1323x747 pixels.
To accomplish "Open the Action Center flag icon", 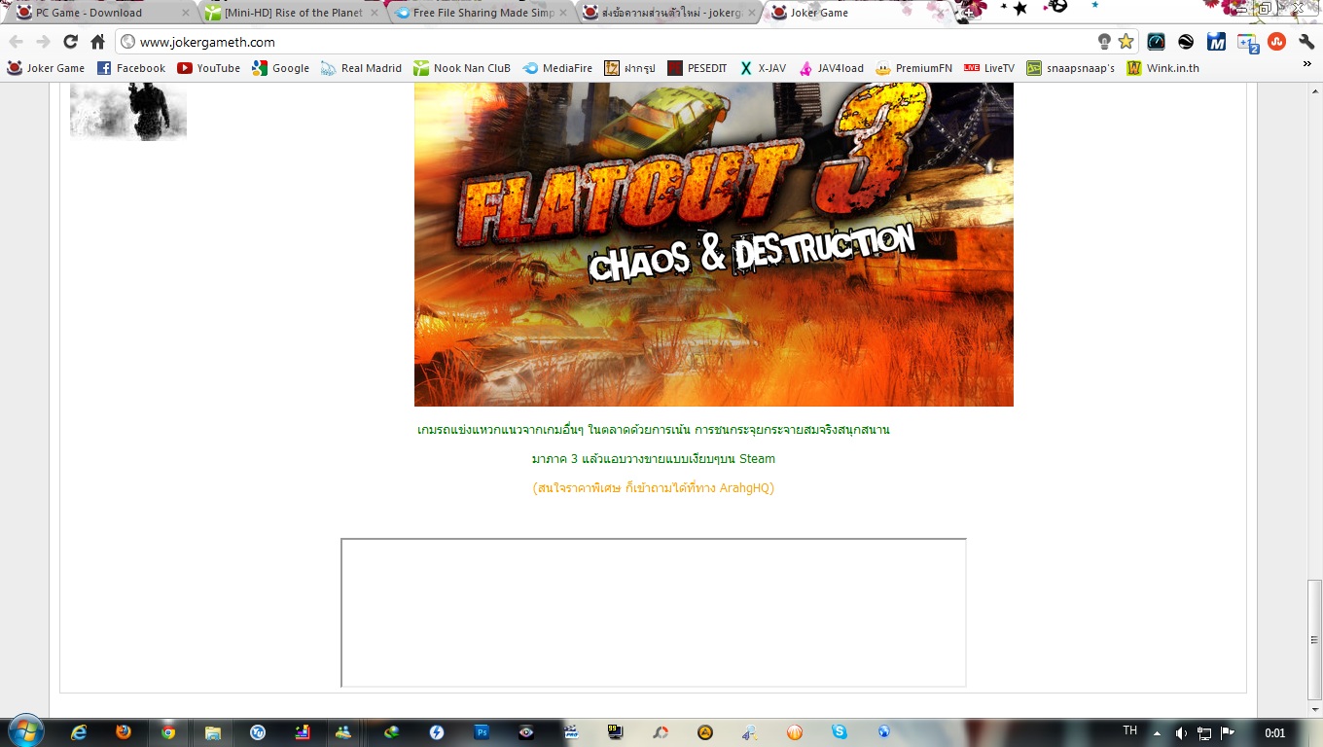I will coord(1228,733).
